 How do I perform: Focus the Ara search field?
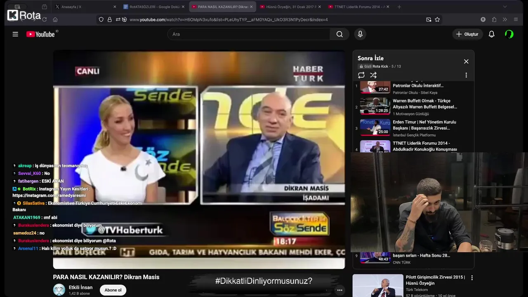click(x=249, y=34)
